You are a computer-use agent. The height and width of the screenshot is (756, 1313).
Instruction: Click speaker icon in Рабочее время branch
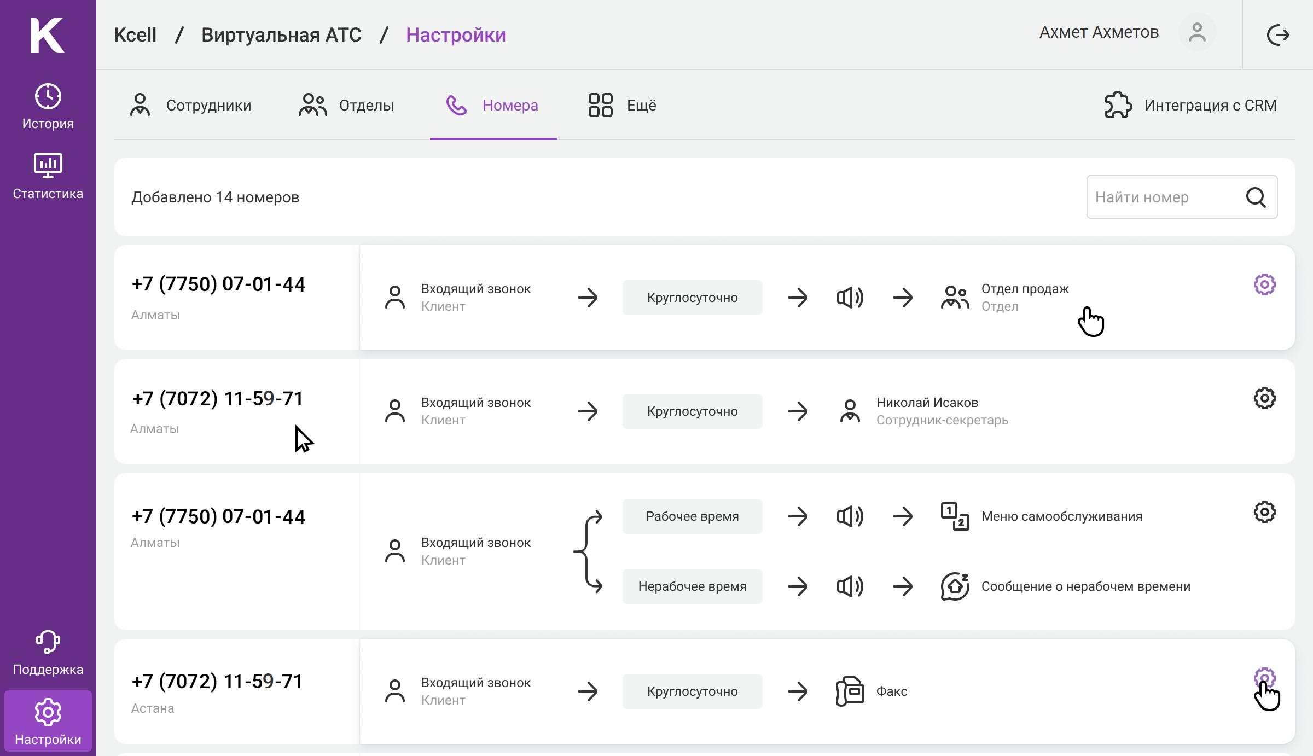coord(850,516)
